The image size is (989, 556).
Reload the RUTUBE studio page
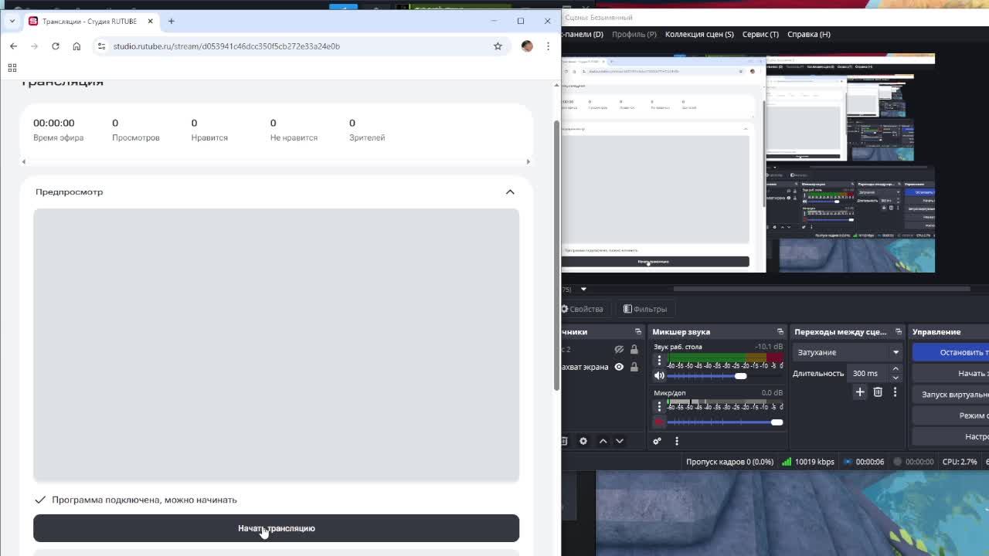[x=56, y=46]
